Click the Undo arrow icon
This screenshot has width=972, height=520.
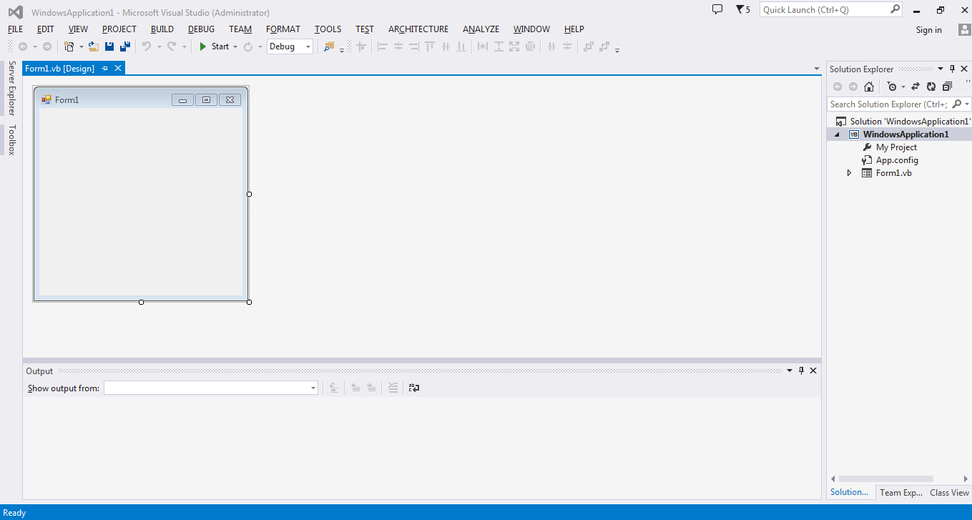[147, 46]
